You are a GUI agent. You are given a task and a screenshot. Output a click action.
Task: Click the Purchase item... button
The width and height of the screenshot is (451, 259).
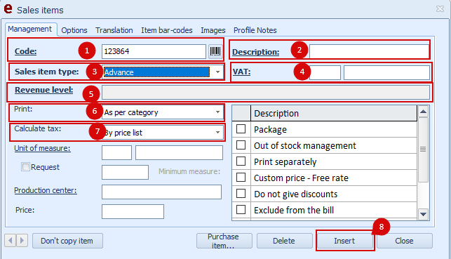click(x=224, y=241)
